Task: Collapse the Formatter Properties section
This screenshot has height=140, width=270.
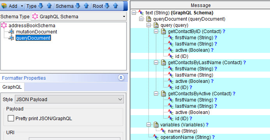Action: [x=121, y=78]
